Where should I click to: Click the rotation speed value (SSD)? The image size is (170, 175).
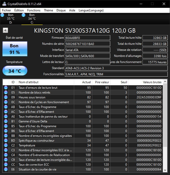(x=155, y=50)
